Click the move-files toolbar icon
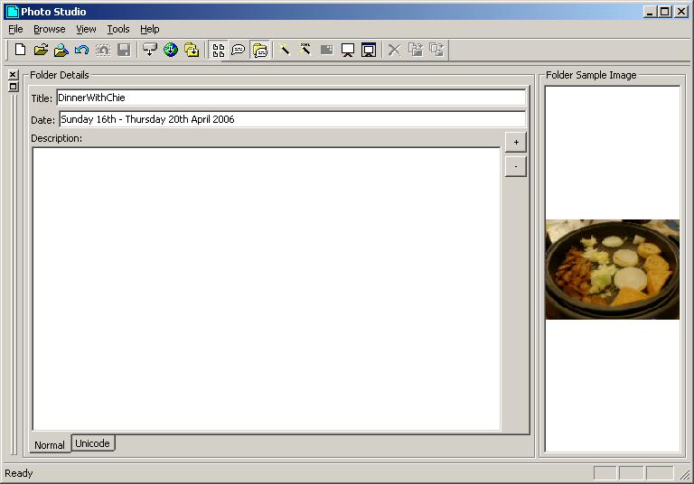 click(x=436, y=50)
